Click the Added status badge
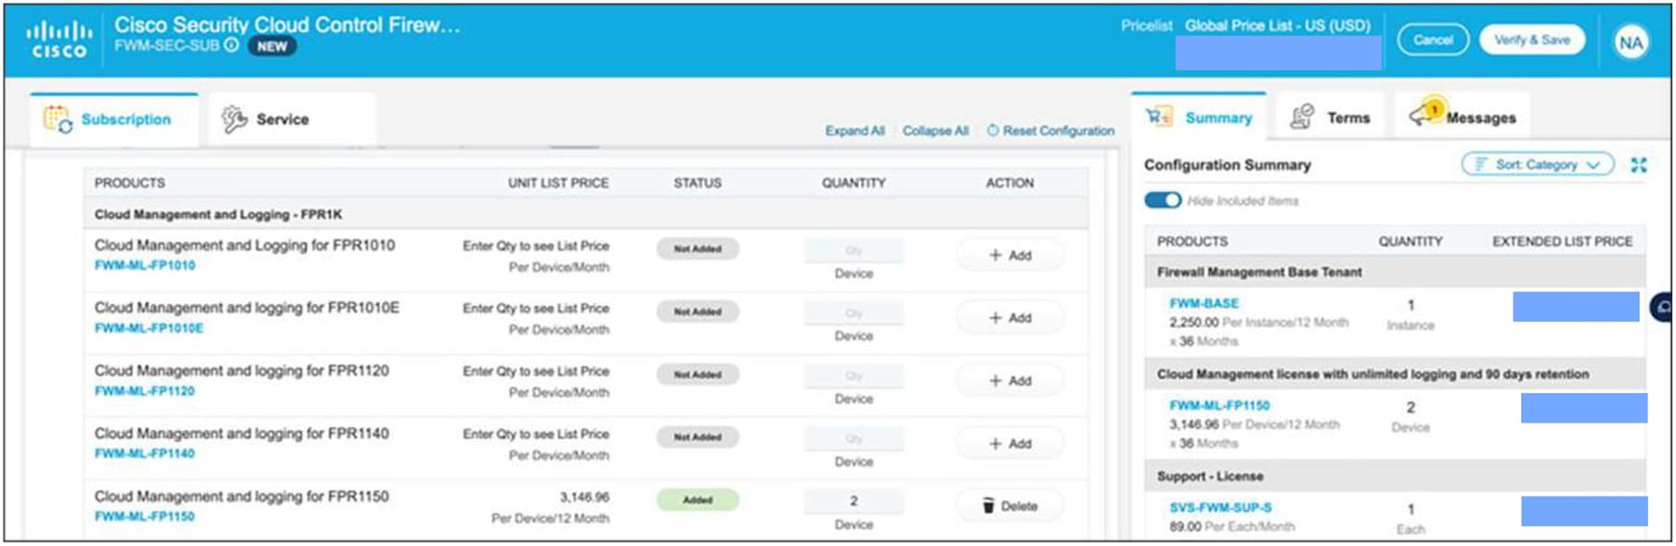 (698, 500)
